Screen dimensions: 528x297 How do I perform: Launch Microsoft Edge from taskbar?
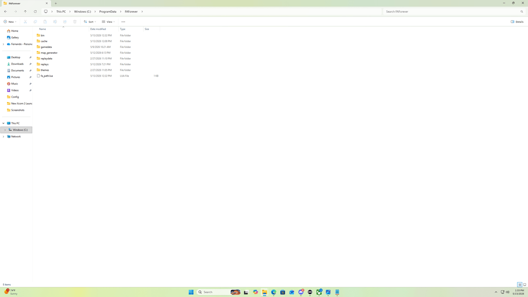[x=274, y=292]
